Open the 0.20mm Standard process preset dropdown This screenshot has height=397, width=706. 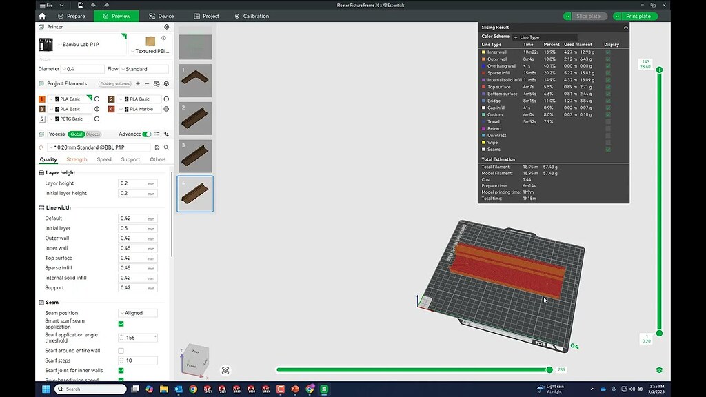coord(99,147)
